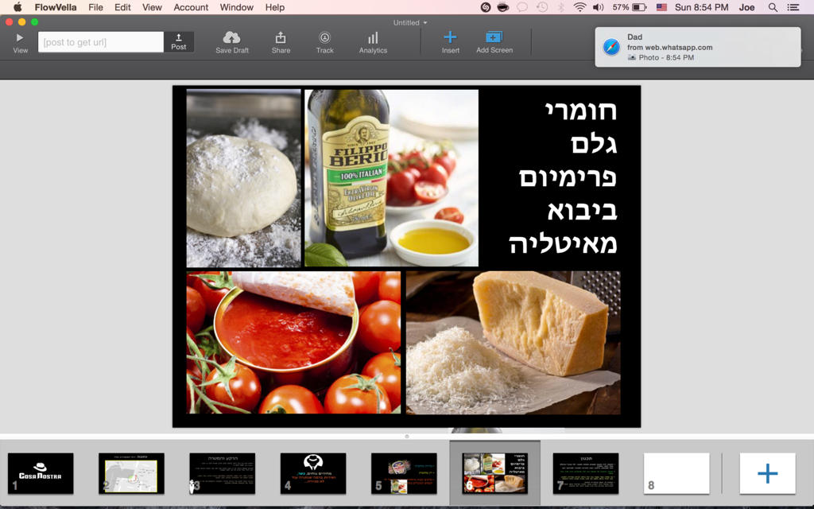This screenshot has width=814, height=509.
Task: Click the View play icon
Action: coord(20,37)
